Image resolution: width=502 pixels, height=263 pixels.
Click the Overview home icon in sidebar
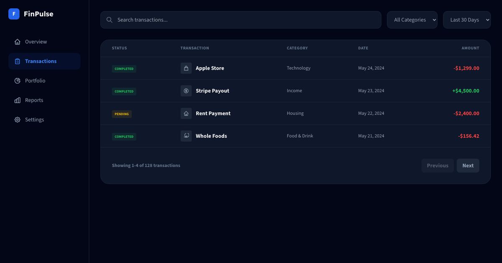[x=17, y=42]
